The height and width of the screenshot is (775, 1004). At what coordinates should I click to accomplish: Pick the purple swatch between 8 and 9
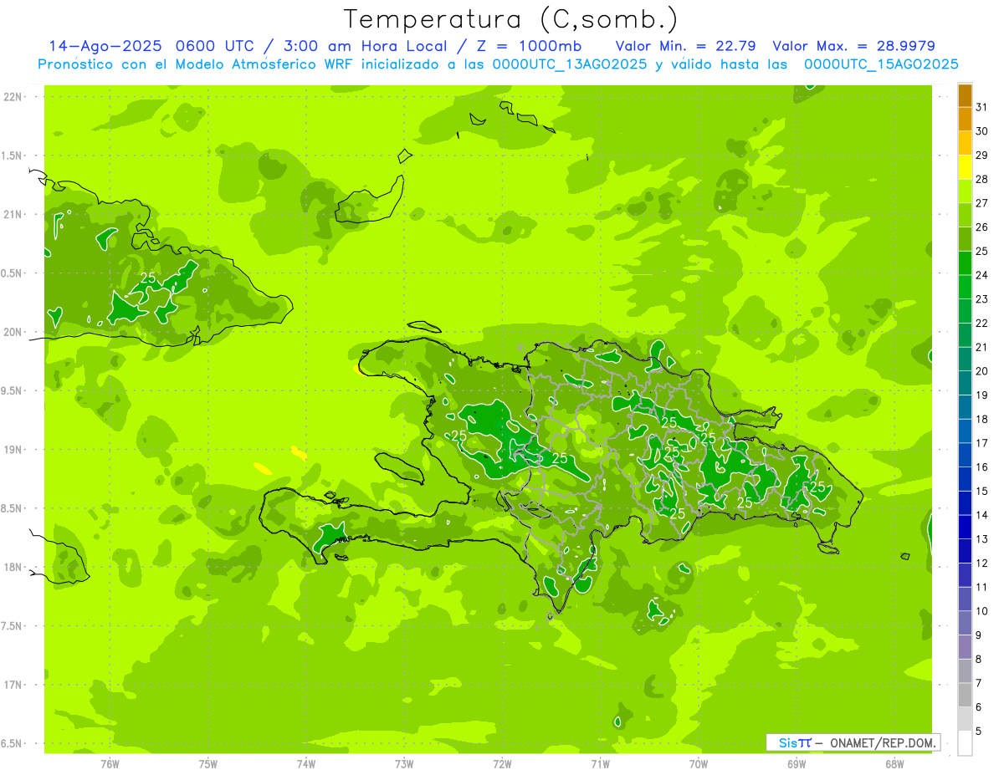tap(965, 647)
